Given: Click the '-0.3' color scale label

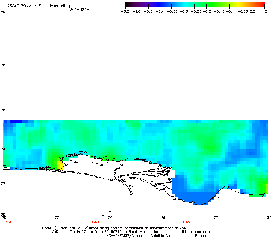Looking at the screenshot, I should point(183,12).
